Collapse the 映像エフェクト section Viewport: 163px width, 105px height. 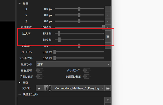coord(19,94)
